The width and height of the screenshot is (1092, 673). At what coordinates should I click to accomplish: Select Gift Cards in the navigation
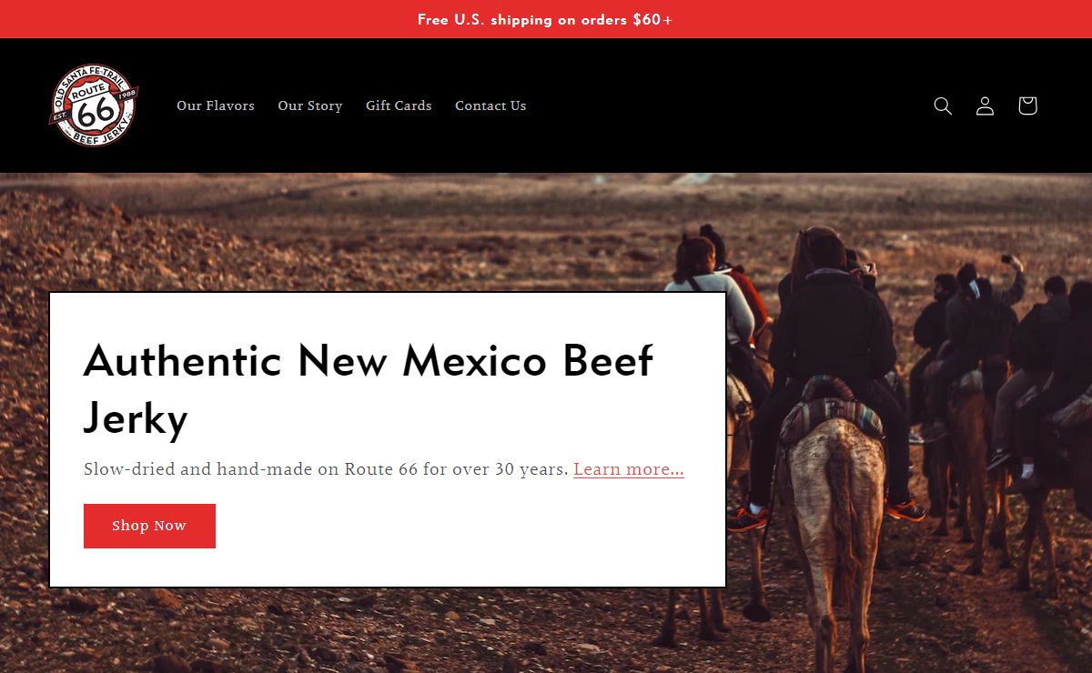tap(399, 105)
